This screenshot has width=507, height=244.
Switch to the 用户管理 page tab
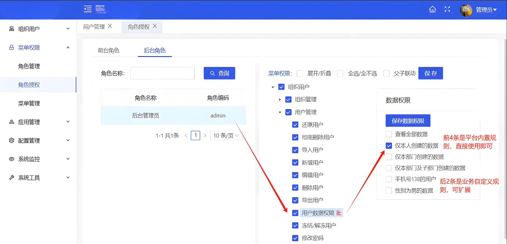point(94,27)
